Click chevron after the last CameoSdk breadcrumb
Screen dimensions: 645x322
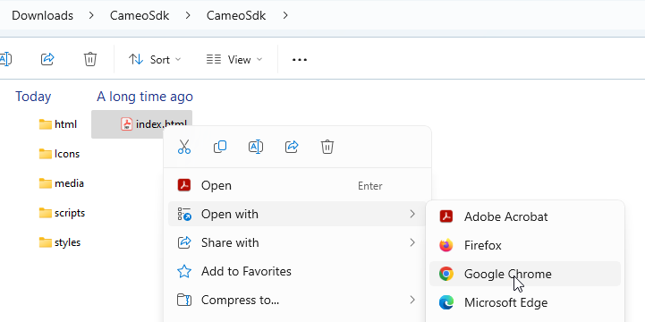285,15
